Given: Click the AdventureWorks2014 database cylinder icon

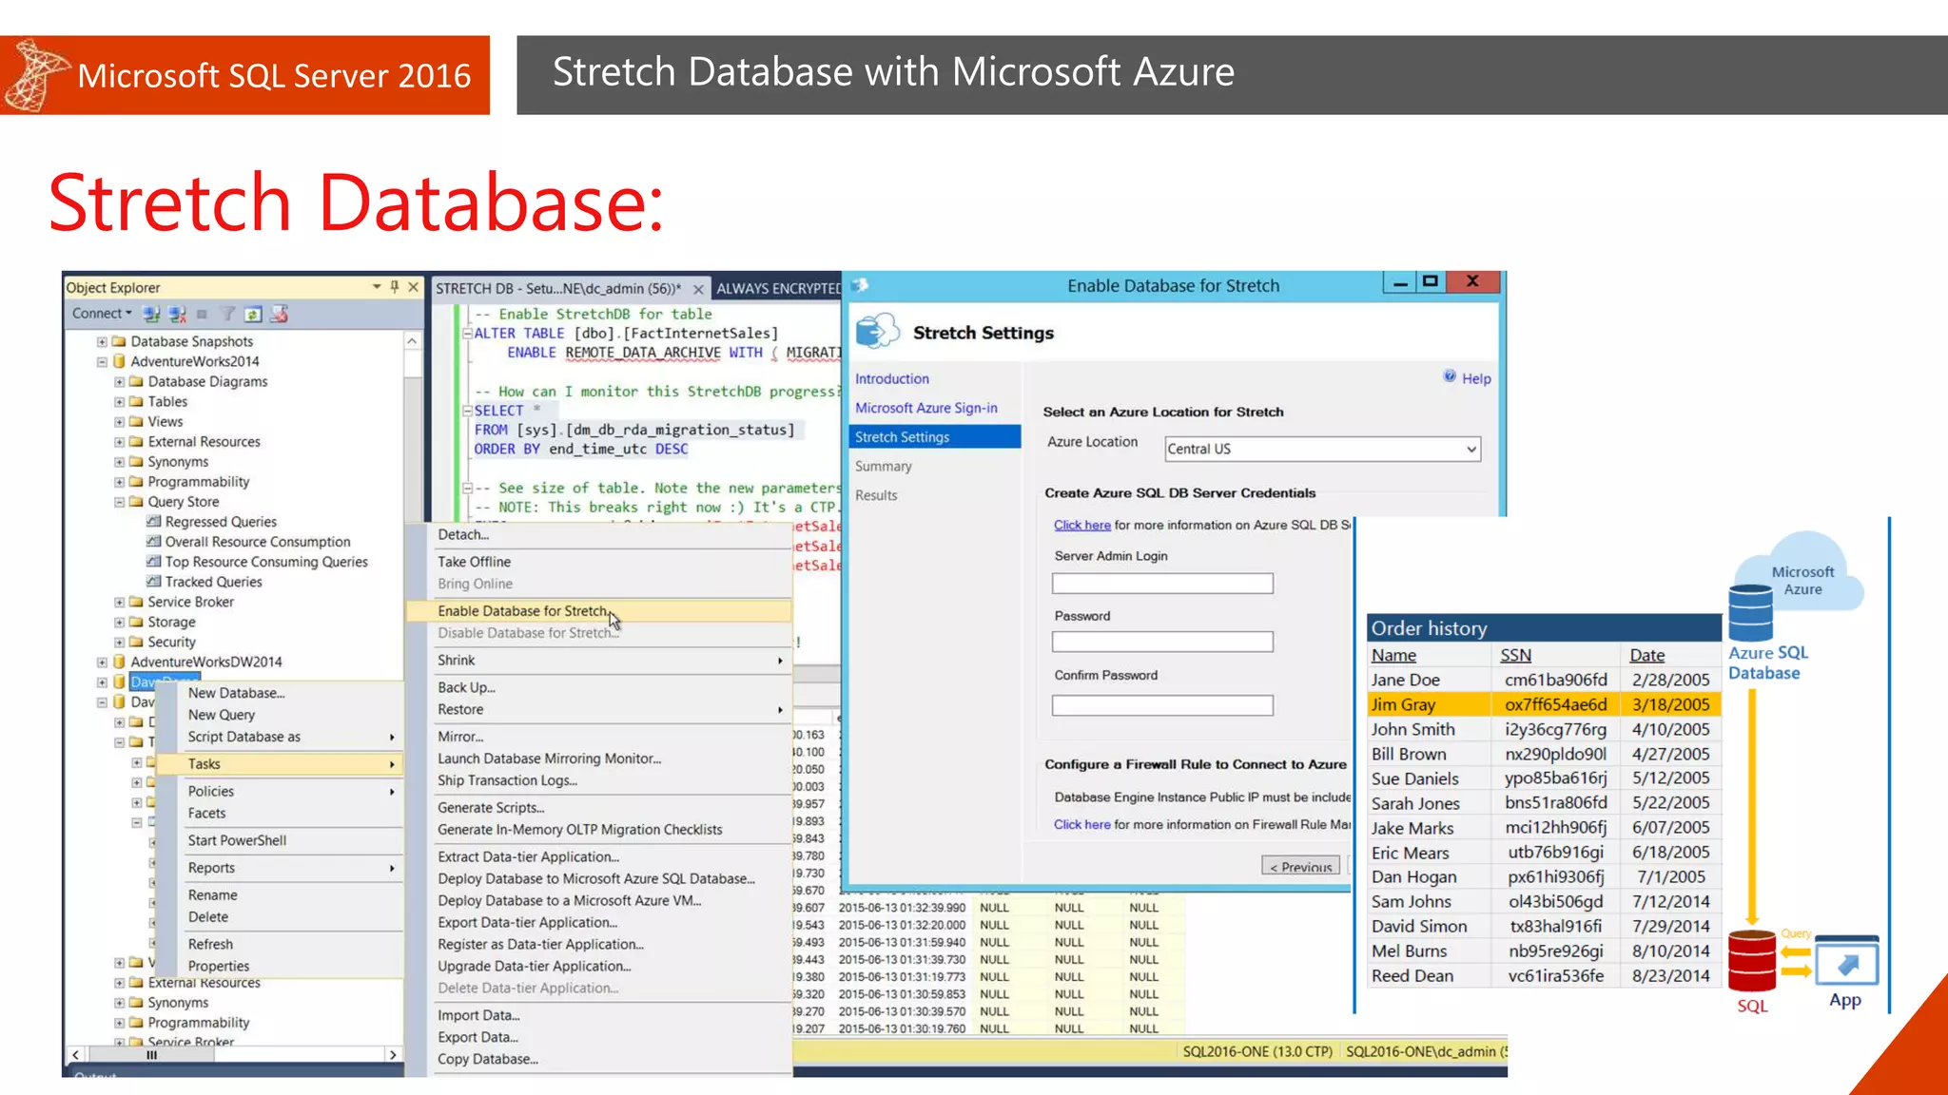Looking at the screenshot, I should point(119,361).
